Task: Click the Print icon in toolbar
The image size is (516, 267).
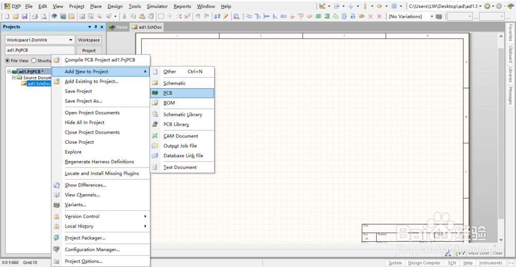Action: (x=35, y=16)
